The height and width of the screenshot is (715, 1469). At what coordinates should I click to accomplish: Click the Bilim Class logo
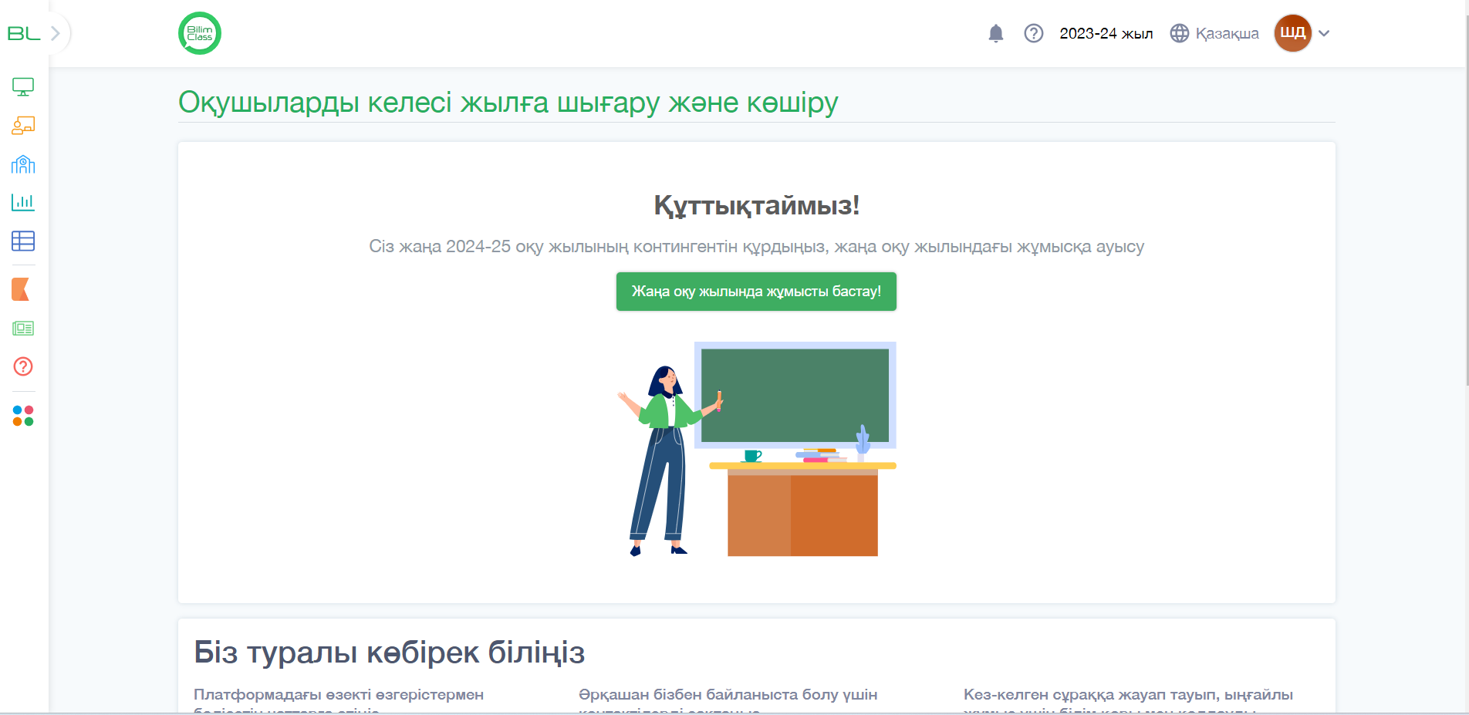coord(200,33)
